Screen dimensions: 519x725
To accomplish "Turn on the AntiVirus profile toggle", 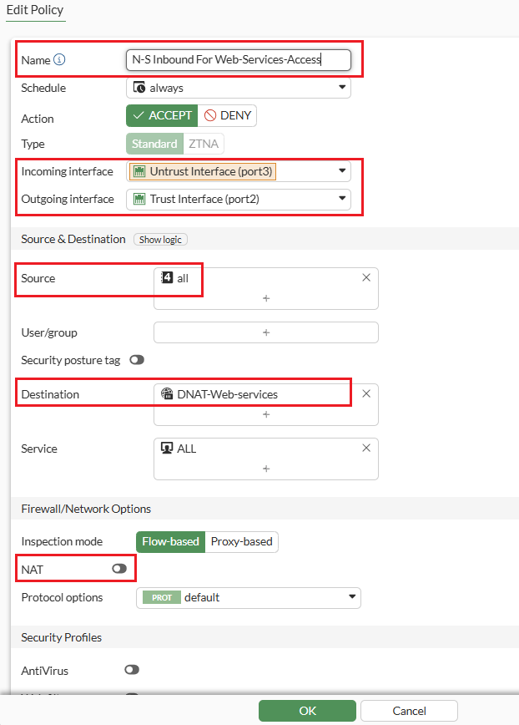I will [x=131, y=670].
